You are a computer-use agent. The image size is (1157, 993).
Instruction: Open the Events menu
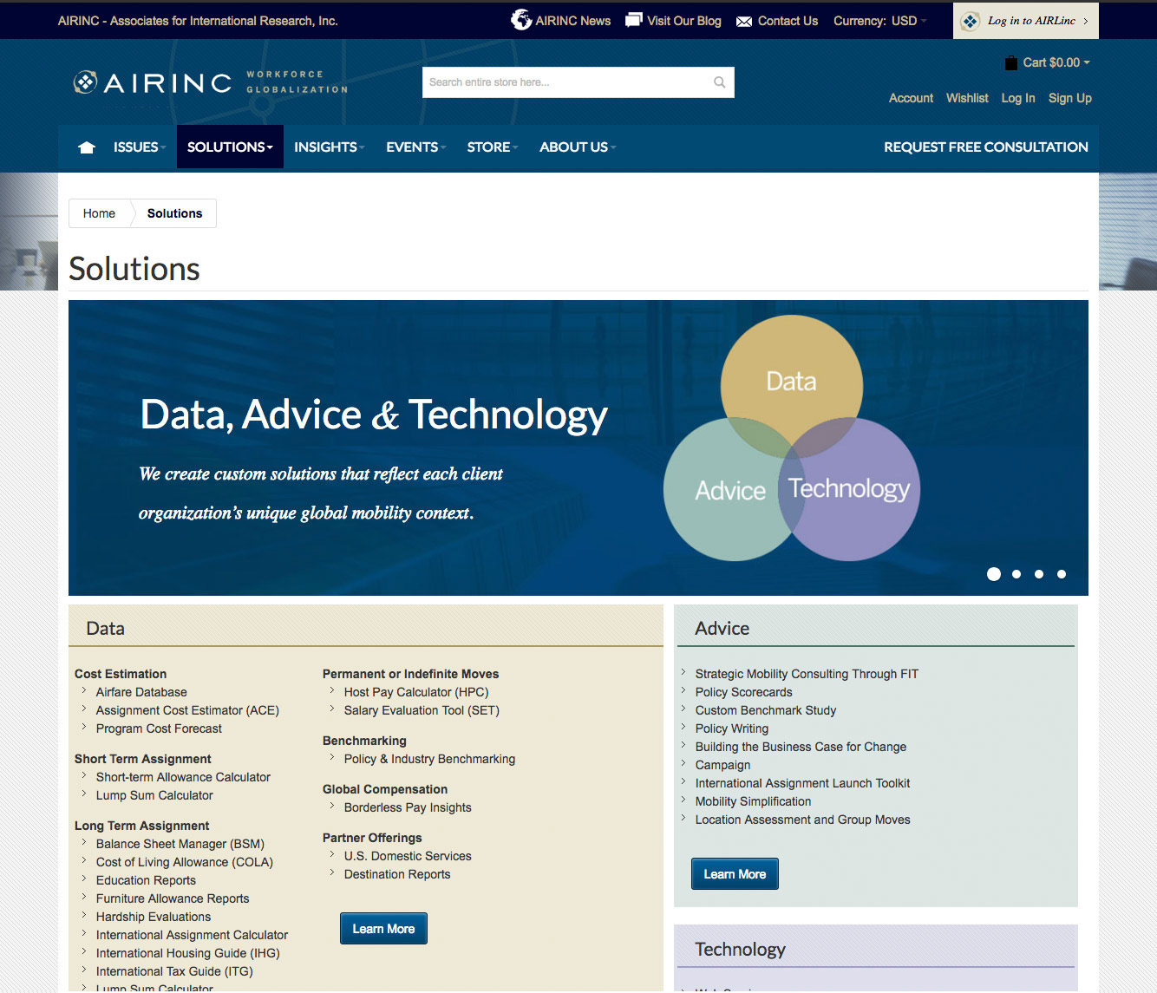415,147
